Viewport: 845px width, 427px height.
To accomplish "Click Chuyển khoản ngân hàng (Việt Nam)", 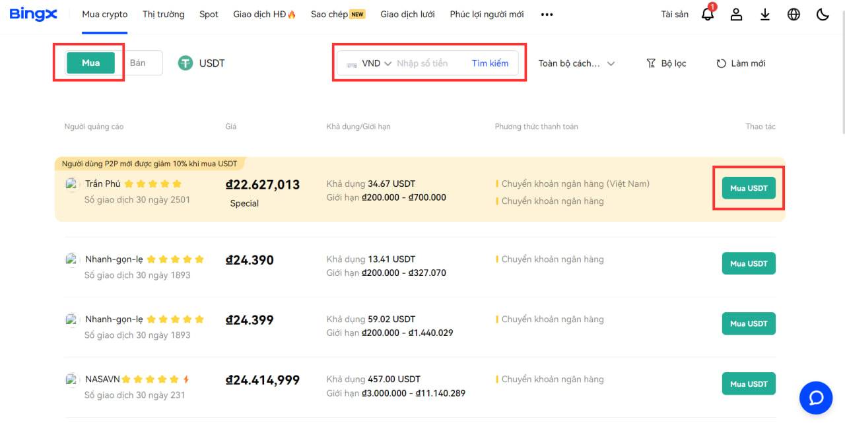I will [x=576, y=183].
